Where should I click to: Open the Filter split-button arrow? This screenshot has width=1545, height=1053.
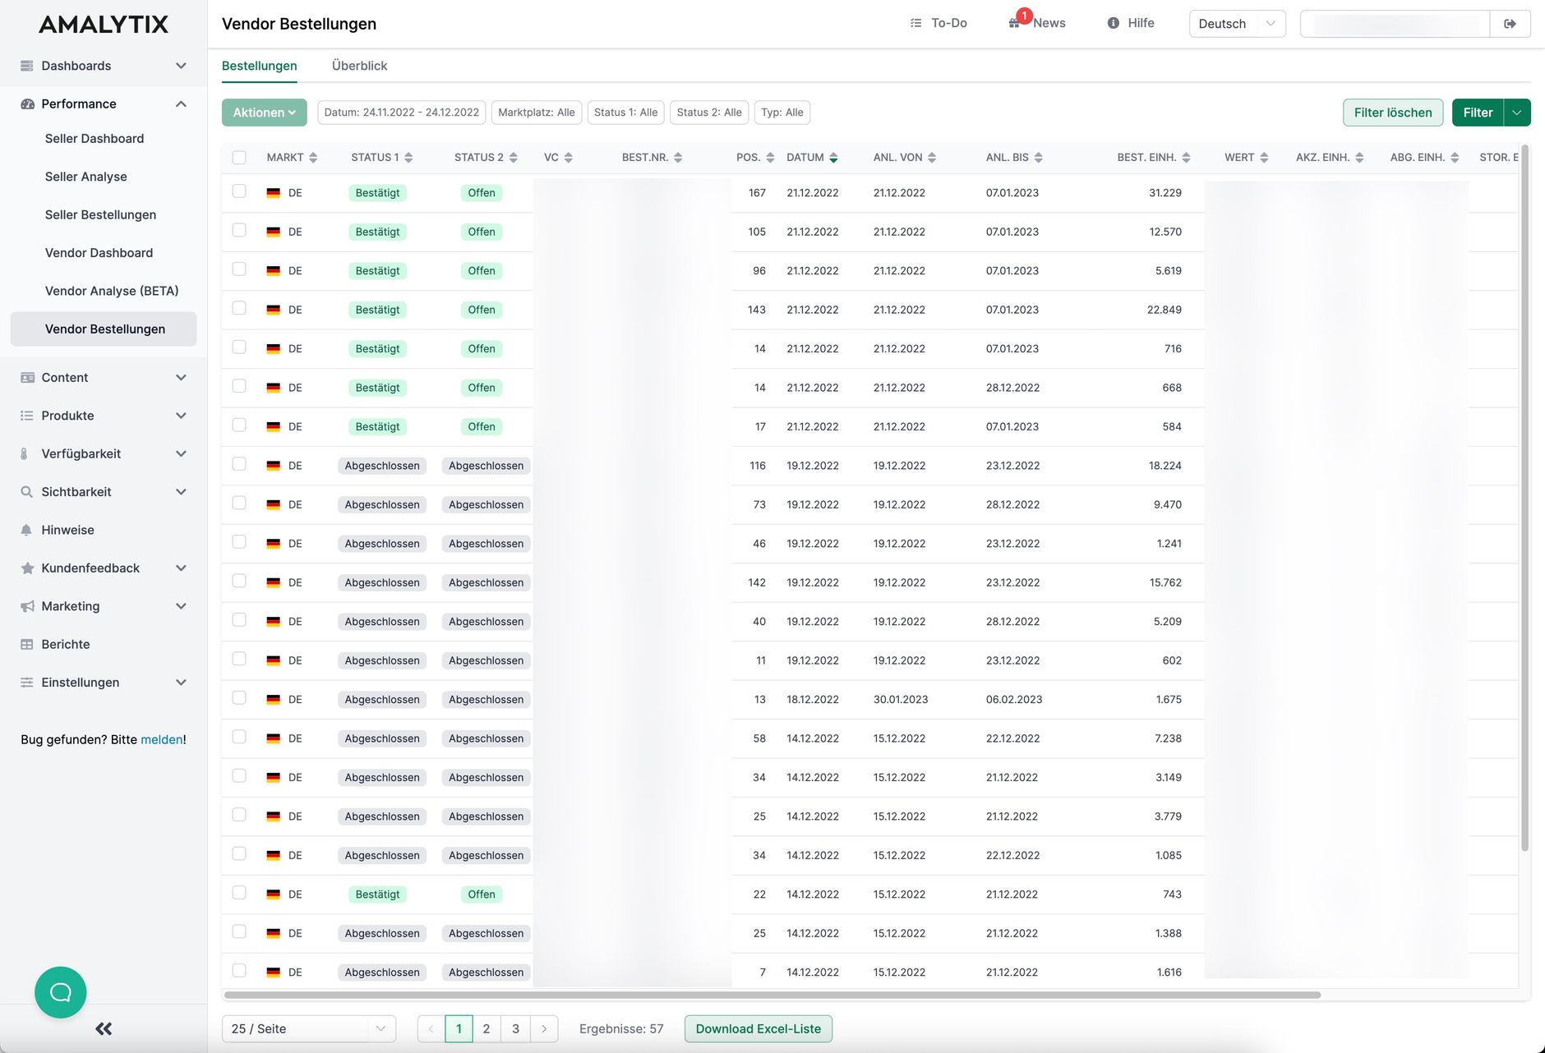tap(1517, 113)
